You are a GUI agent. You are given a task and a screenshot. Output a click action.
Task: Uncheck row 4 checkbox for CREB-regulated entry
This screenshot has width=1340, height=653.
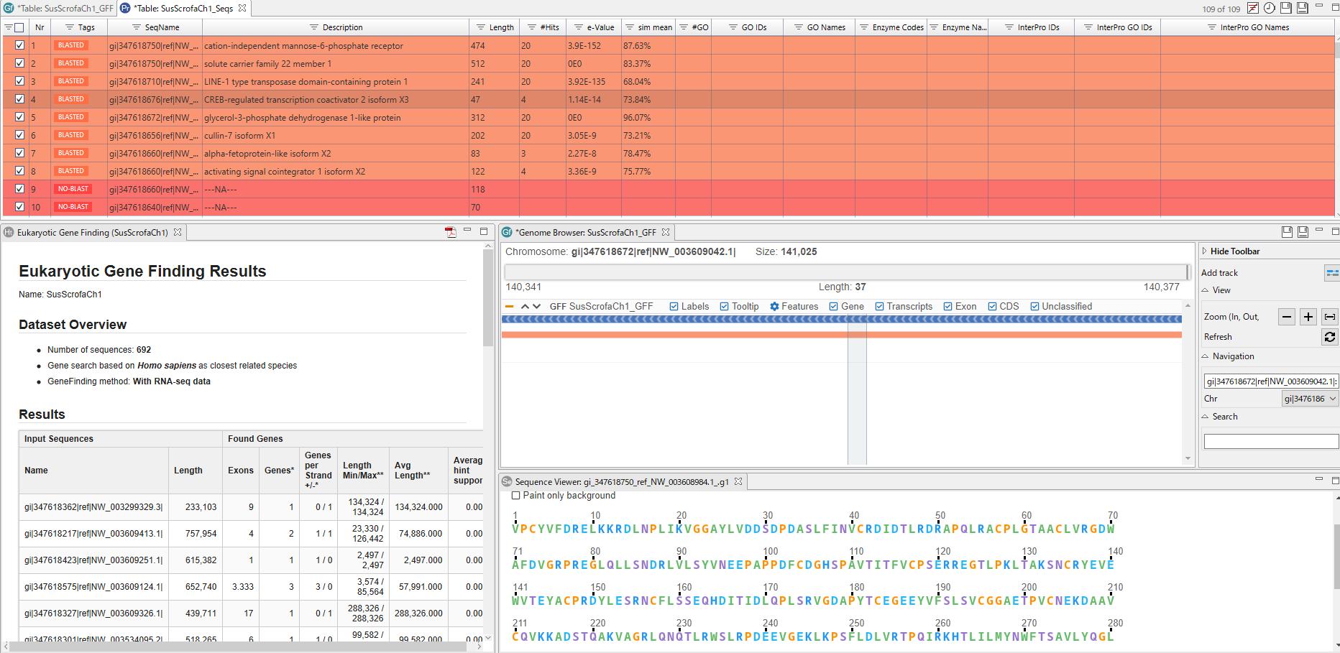(x=19, y=99)
